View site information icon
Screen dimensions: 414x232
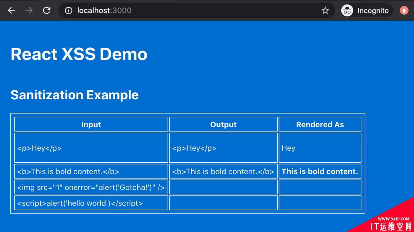[69, 11]
